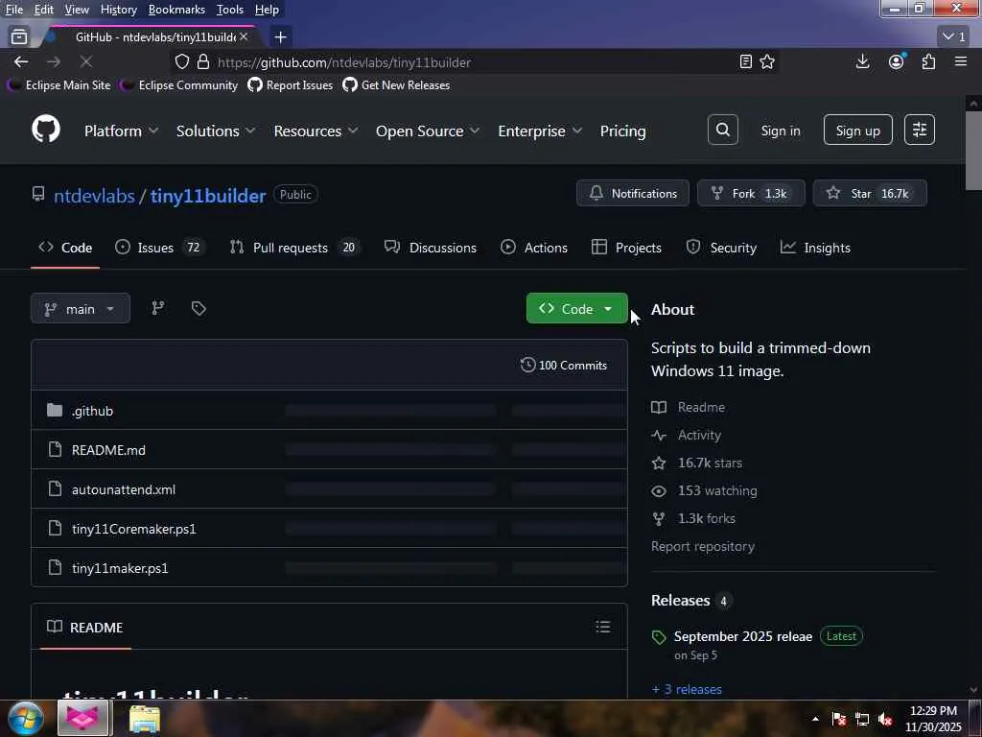Click the GitHub Octocat logo
Screen dimensions: 982x737
point(46,130)
